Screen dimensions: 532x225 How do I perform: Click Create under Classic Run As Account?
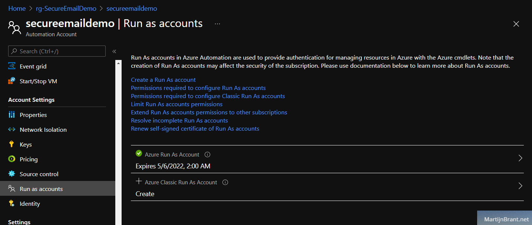pos(145,194)
